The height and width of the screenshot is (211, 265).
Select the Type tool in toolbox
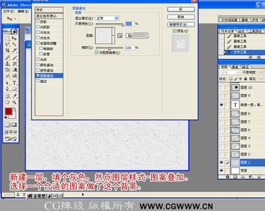point(14,83)
